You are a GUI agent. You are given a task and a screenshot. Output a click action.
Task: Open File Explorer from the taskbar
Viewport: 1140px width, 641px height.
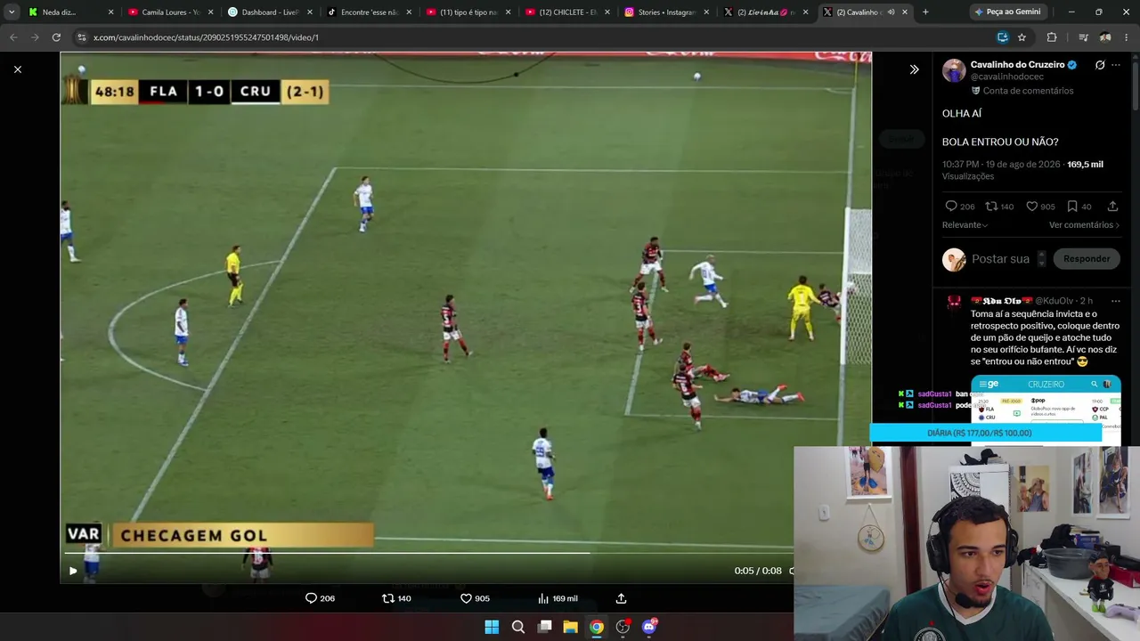(x=570, y=627)
